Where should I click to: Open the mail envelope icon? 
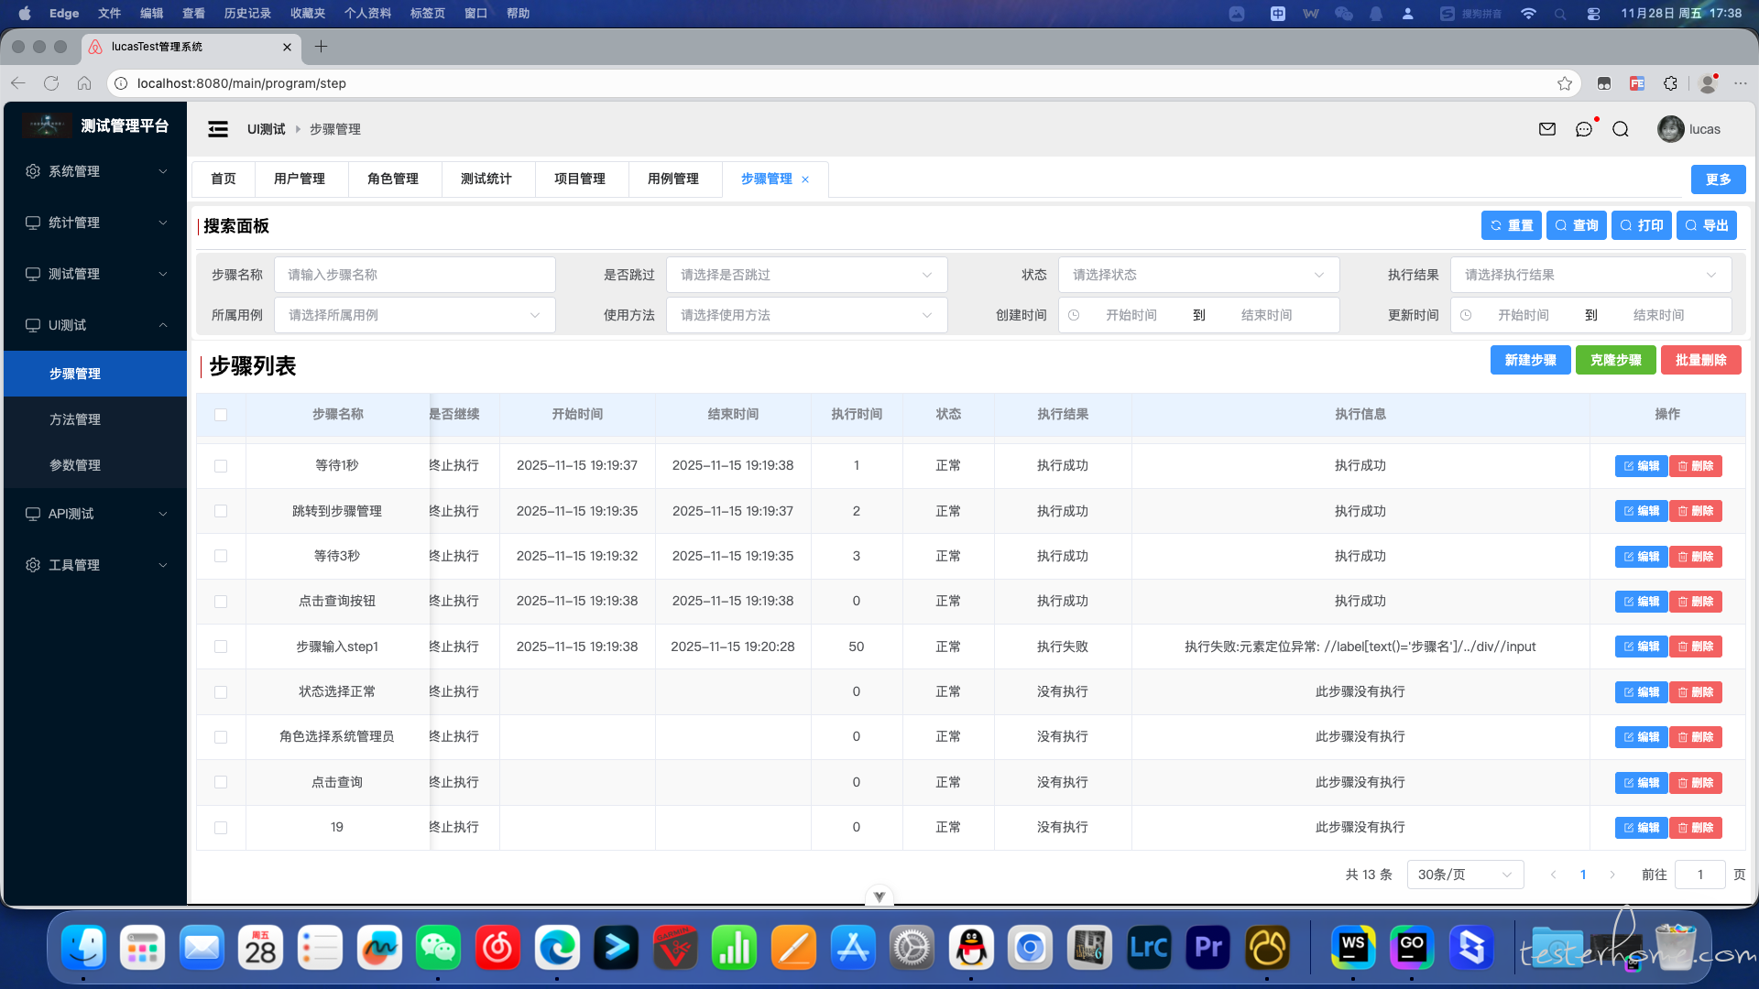1547,129
